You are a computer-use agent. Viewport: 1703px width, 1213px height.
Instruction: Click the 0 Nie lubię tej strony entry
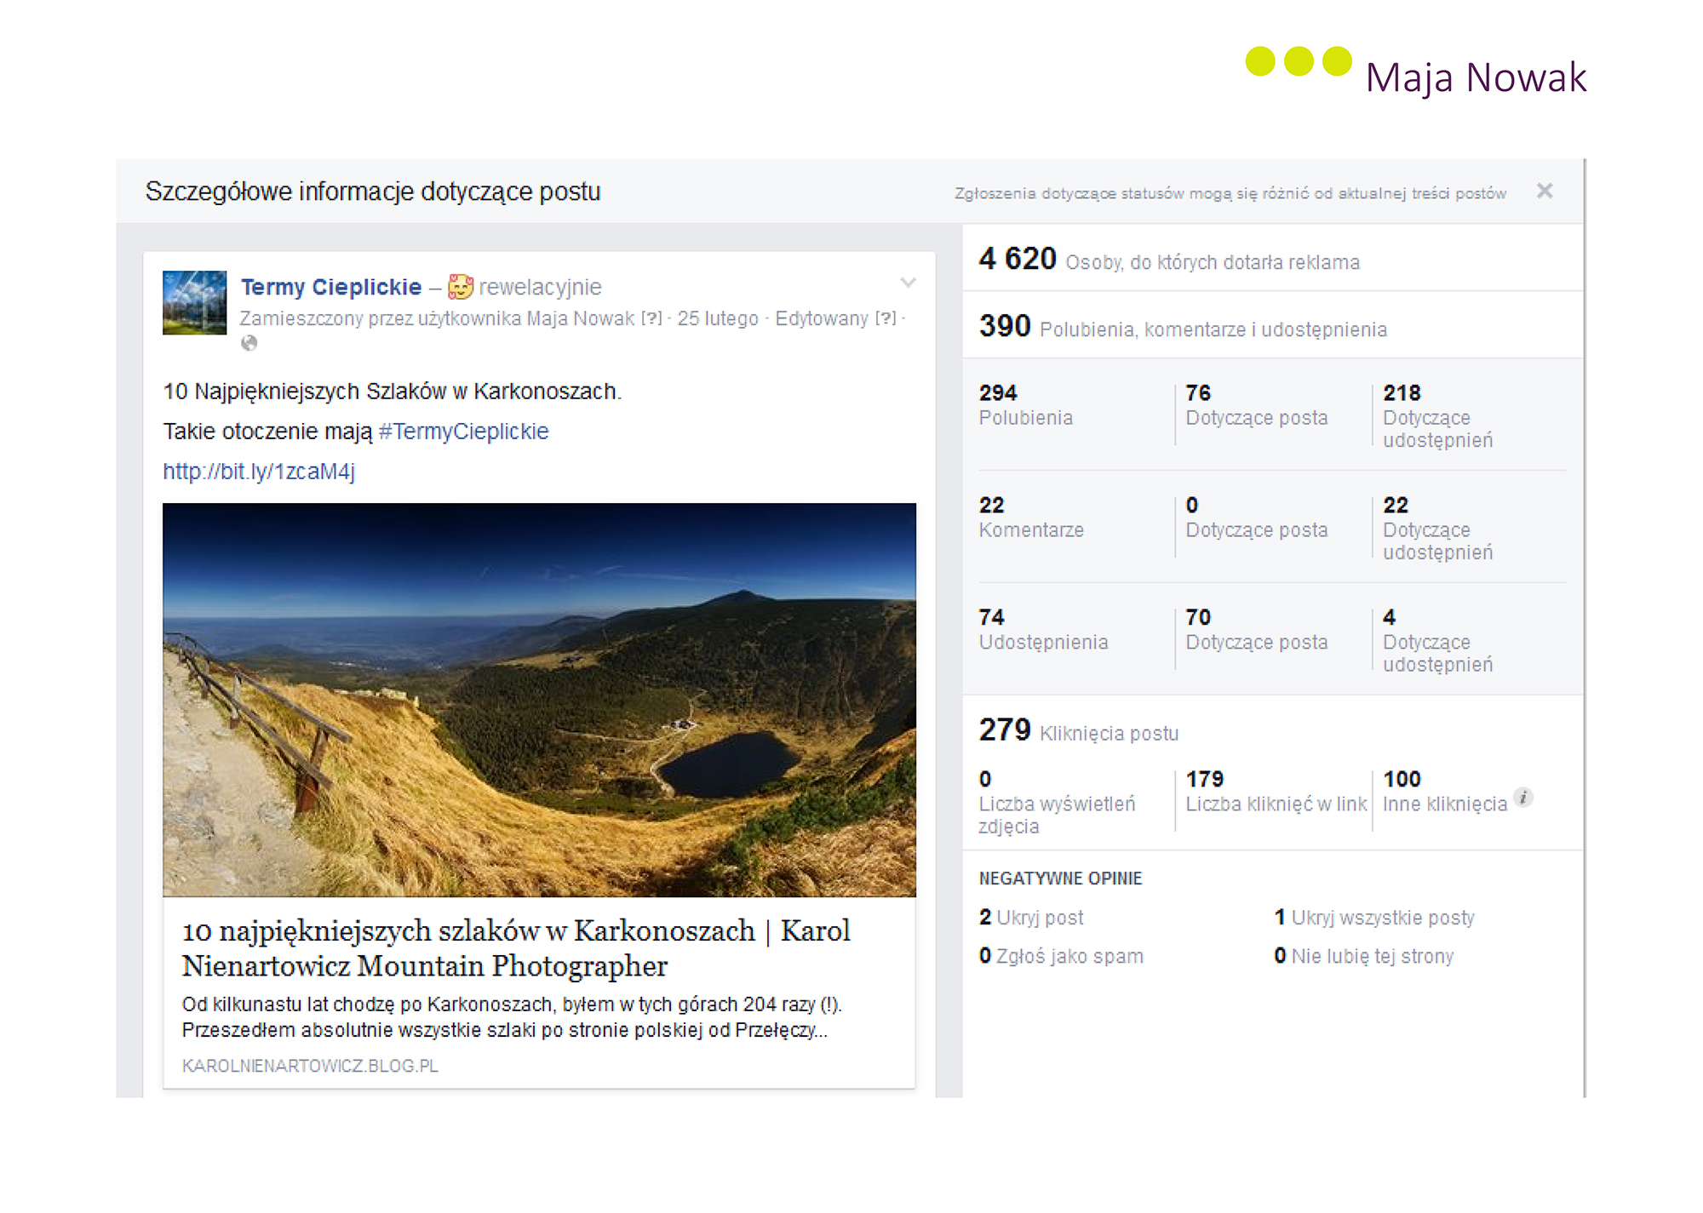pyautogui.click(x=1364, y=956)
